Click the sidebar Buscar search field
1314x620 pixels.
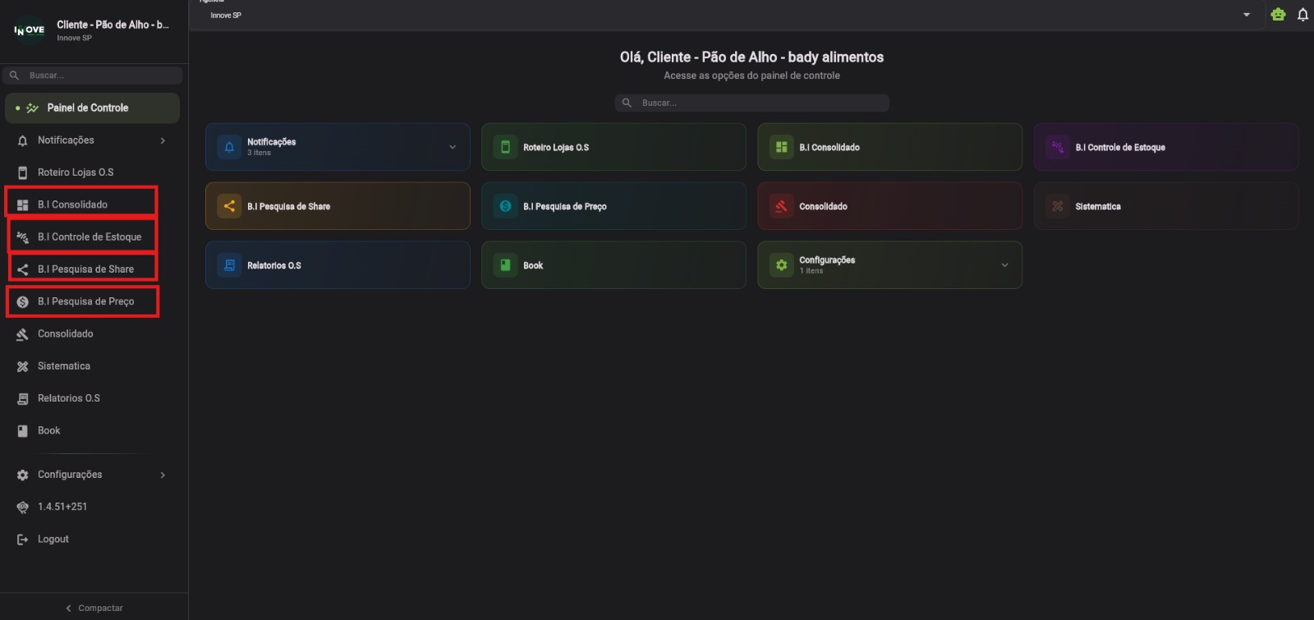93,76
